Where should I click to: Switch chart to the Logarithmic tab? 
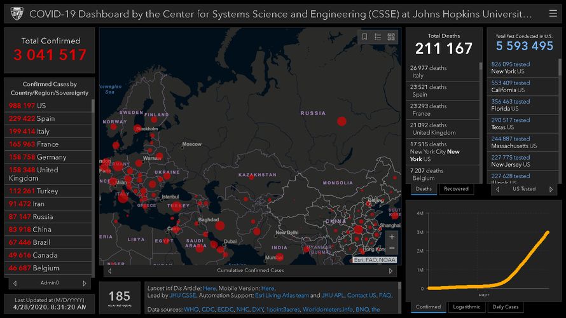[466, 307]
